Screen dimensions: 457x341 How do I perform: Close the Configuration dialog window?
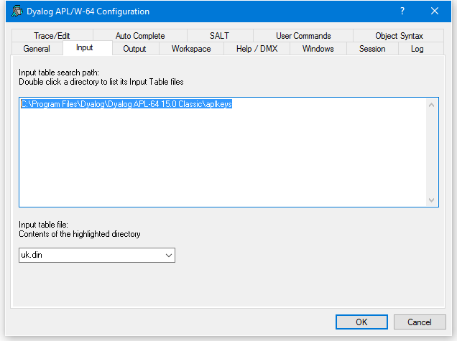click(x=435, y=11)
